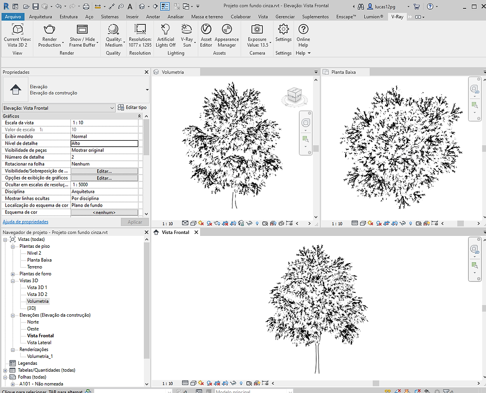Click Vista Frontal horizontal scrollbar thumb
486x393 pixels.
[376, 383]
